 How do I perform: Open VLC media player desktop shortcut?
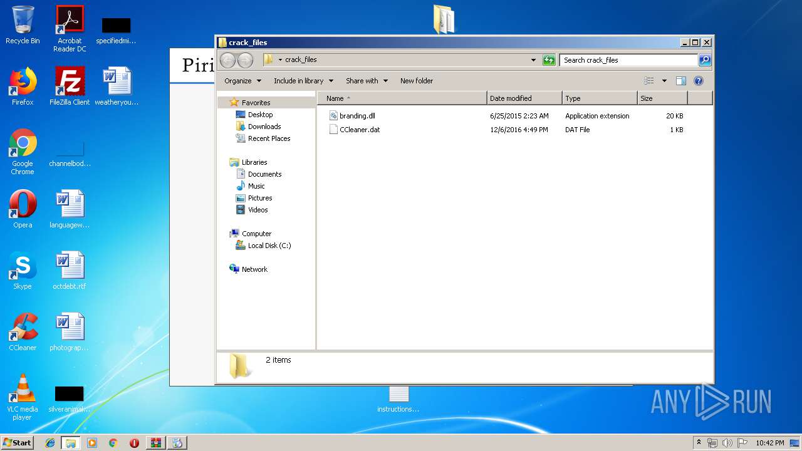(x=23, y=397)
